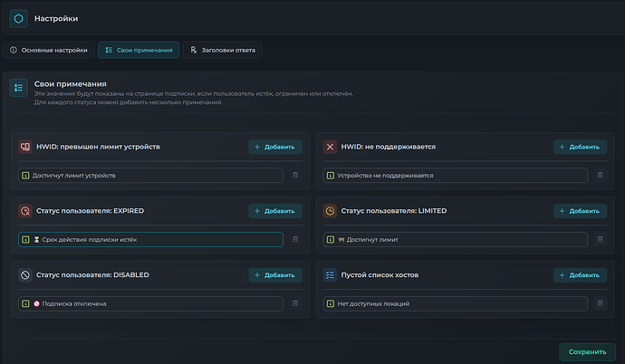Click the Статус пользователя: EXPIRED title
Image resolution: width=625 pixels, height=364 pixels.
(x=90, y=211)
